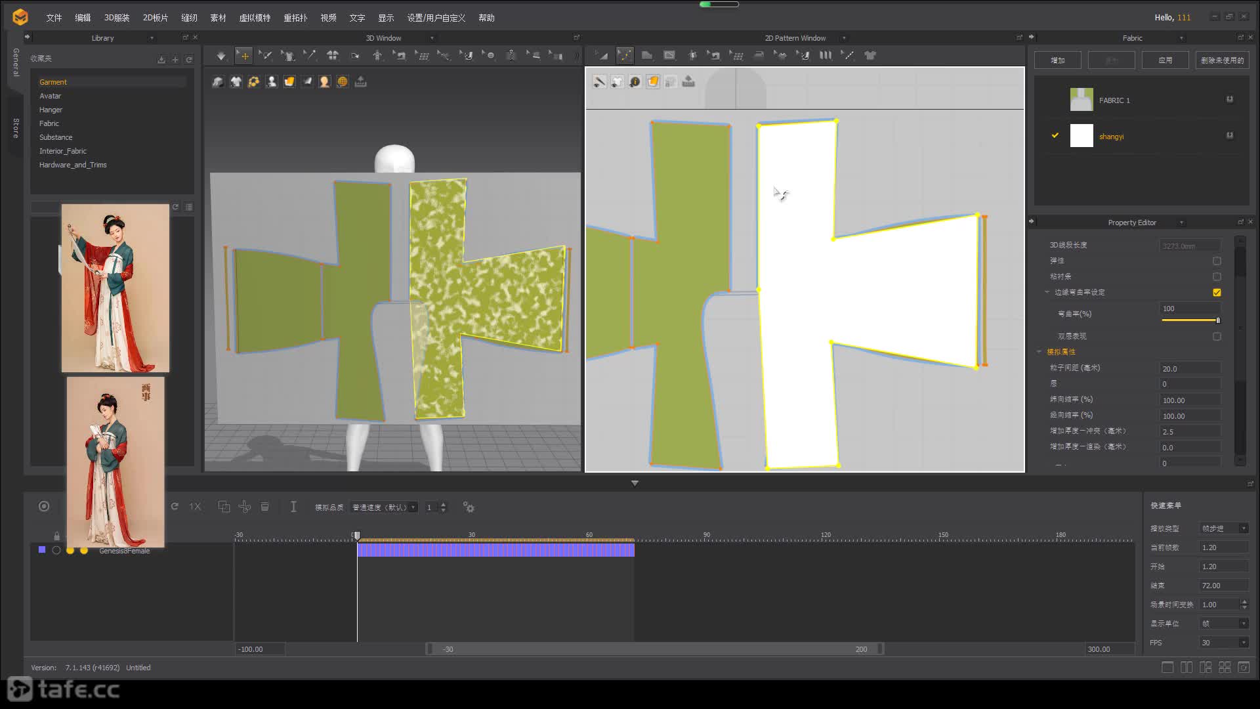Viewport: 1260px width, 709px height.
Task: Click the sewing machine tool in 2D toolbar
Action: (x=714, y=56)
